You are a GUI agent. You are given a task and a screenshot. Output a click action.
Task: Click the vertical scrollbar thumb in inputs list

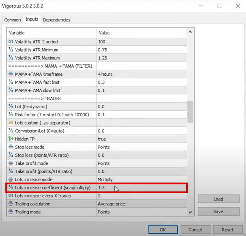(x=190, y=111)
